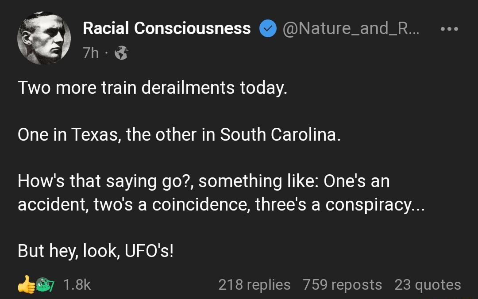Click the globe icon to change audience
Image resolution: width=478 pixels, height=299 pixels.
point(121,53)
